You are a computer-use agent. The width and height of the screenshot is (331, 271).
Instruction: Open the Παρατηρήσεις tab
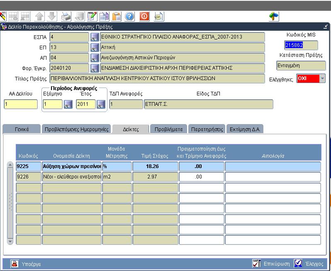click(x=207, y=129)
